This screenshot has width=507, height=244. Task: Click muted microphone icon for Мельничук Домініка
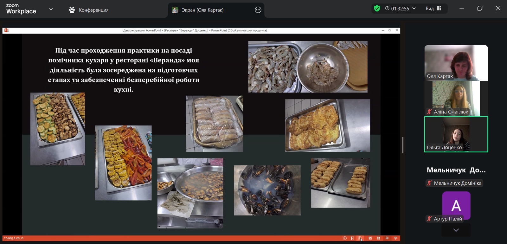tap(429, 183)
